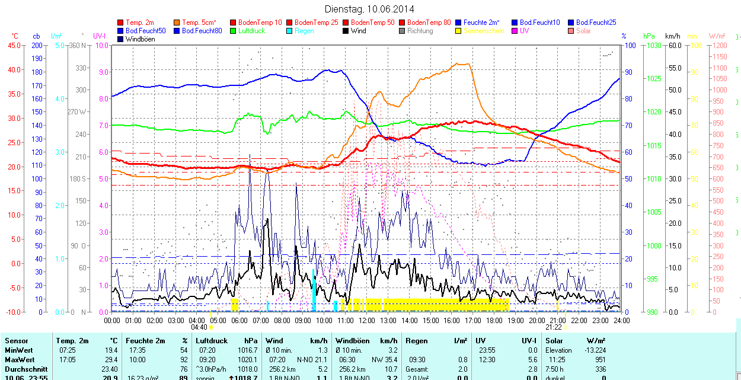This screenshot has height=380, width=741.
Task: Select the green Luftdruck legend marker
Action: tap(234, 31)
